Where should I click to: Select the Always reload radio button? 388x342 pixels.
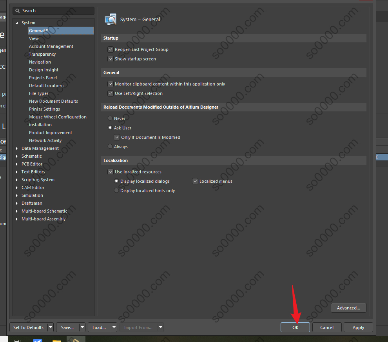point(110,146)
